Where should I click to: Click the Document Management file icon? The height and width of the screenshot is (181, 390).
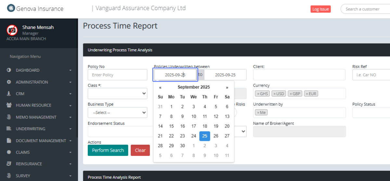[x=9, y=141]
